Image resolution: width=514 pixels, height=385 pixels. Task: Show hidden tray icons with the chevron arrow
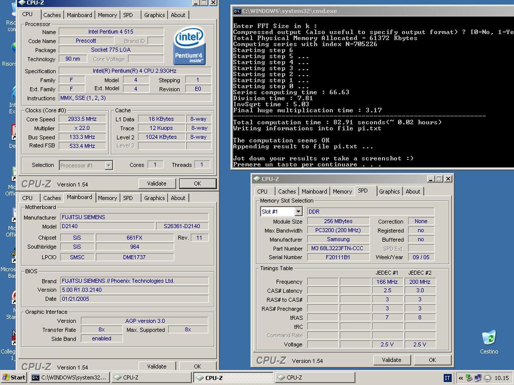[x=461, y=378]
